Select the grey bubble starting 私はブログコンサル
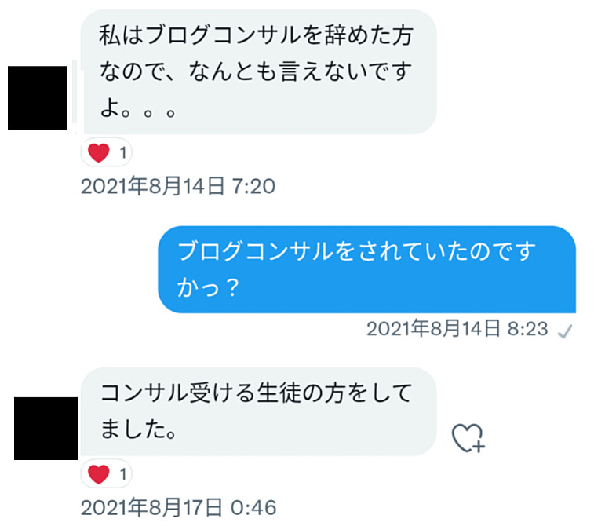 [259, 72]
